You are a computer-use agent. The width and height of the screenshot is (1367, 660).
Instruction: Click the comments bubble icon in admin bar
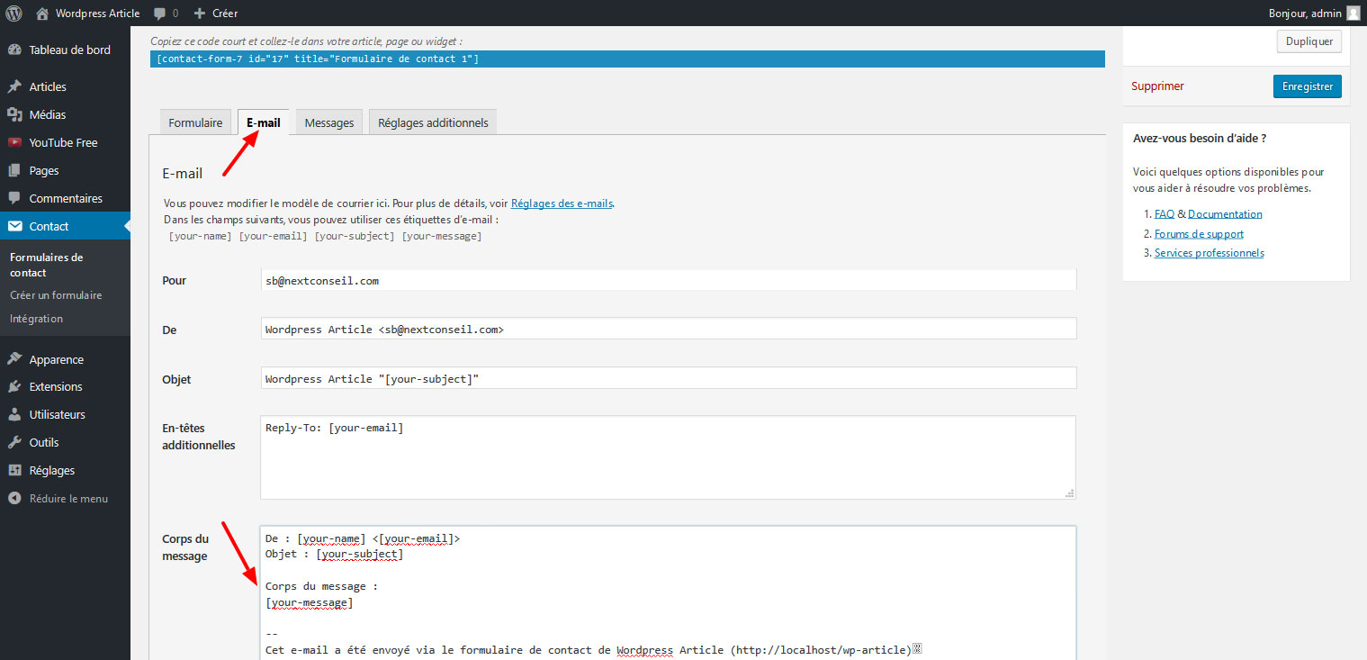tap(159, 14)
